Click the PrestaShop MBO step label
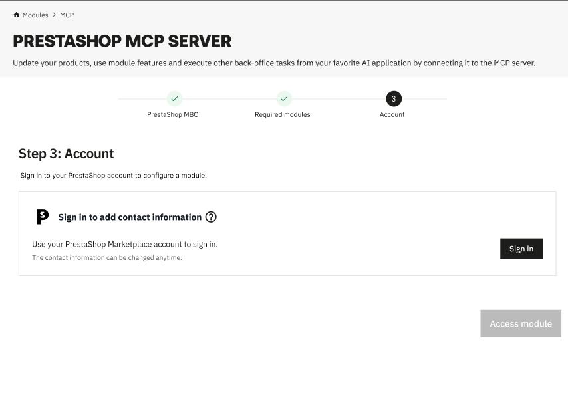 pos(173,114)
